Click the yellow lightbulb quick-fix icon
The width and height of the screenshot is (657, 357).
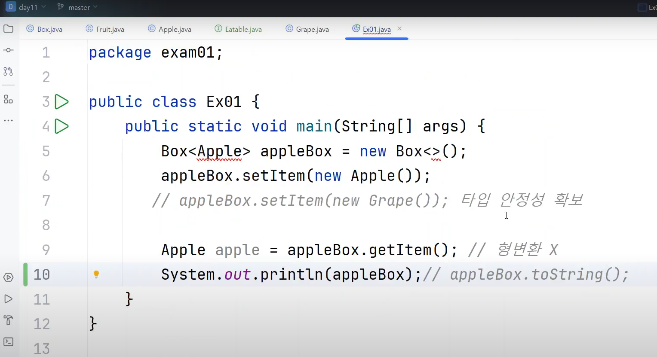96,275
